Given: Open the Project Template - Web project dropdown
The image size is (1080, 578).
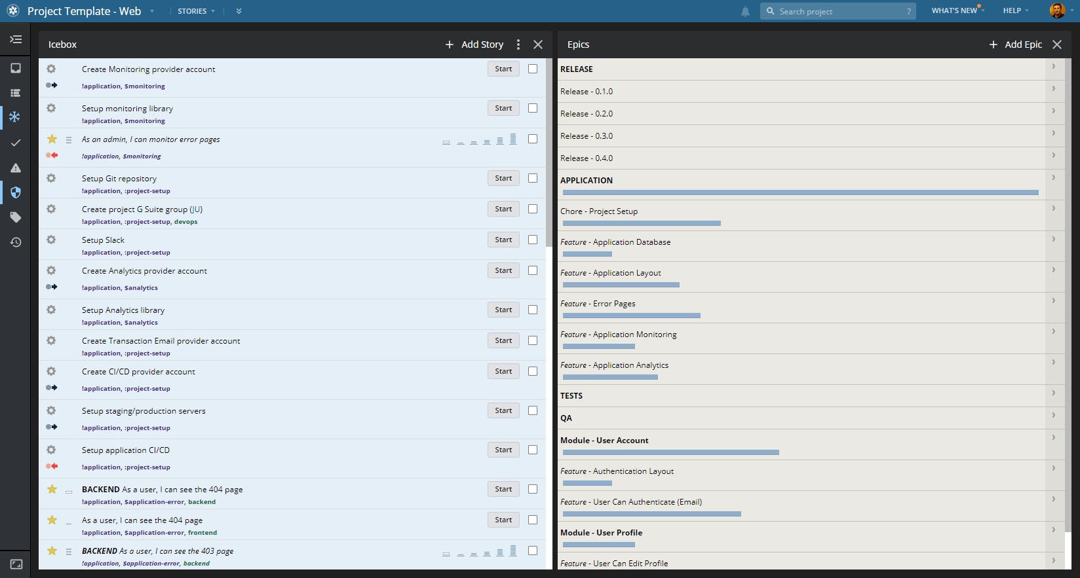Looking at the screenshot, I should pos(90,11).
